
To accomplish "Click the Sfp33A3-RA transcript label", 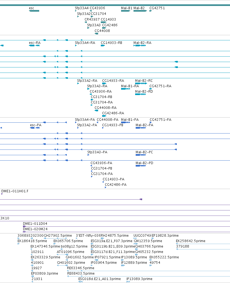I will click(97, 86).
